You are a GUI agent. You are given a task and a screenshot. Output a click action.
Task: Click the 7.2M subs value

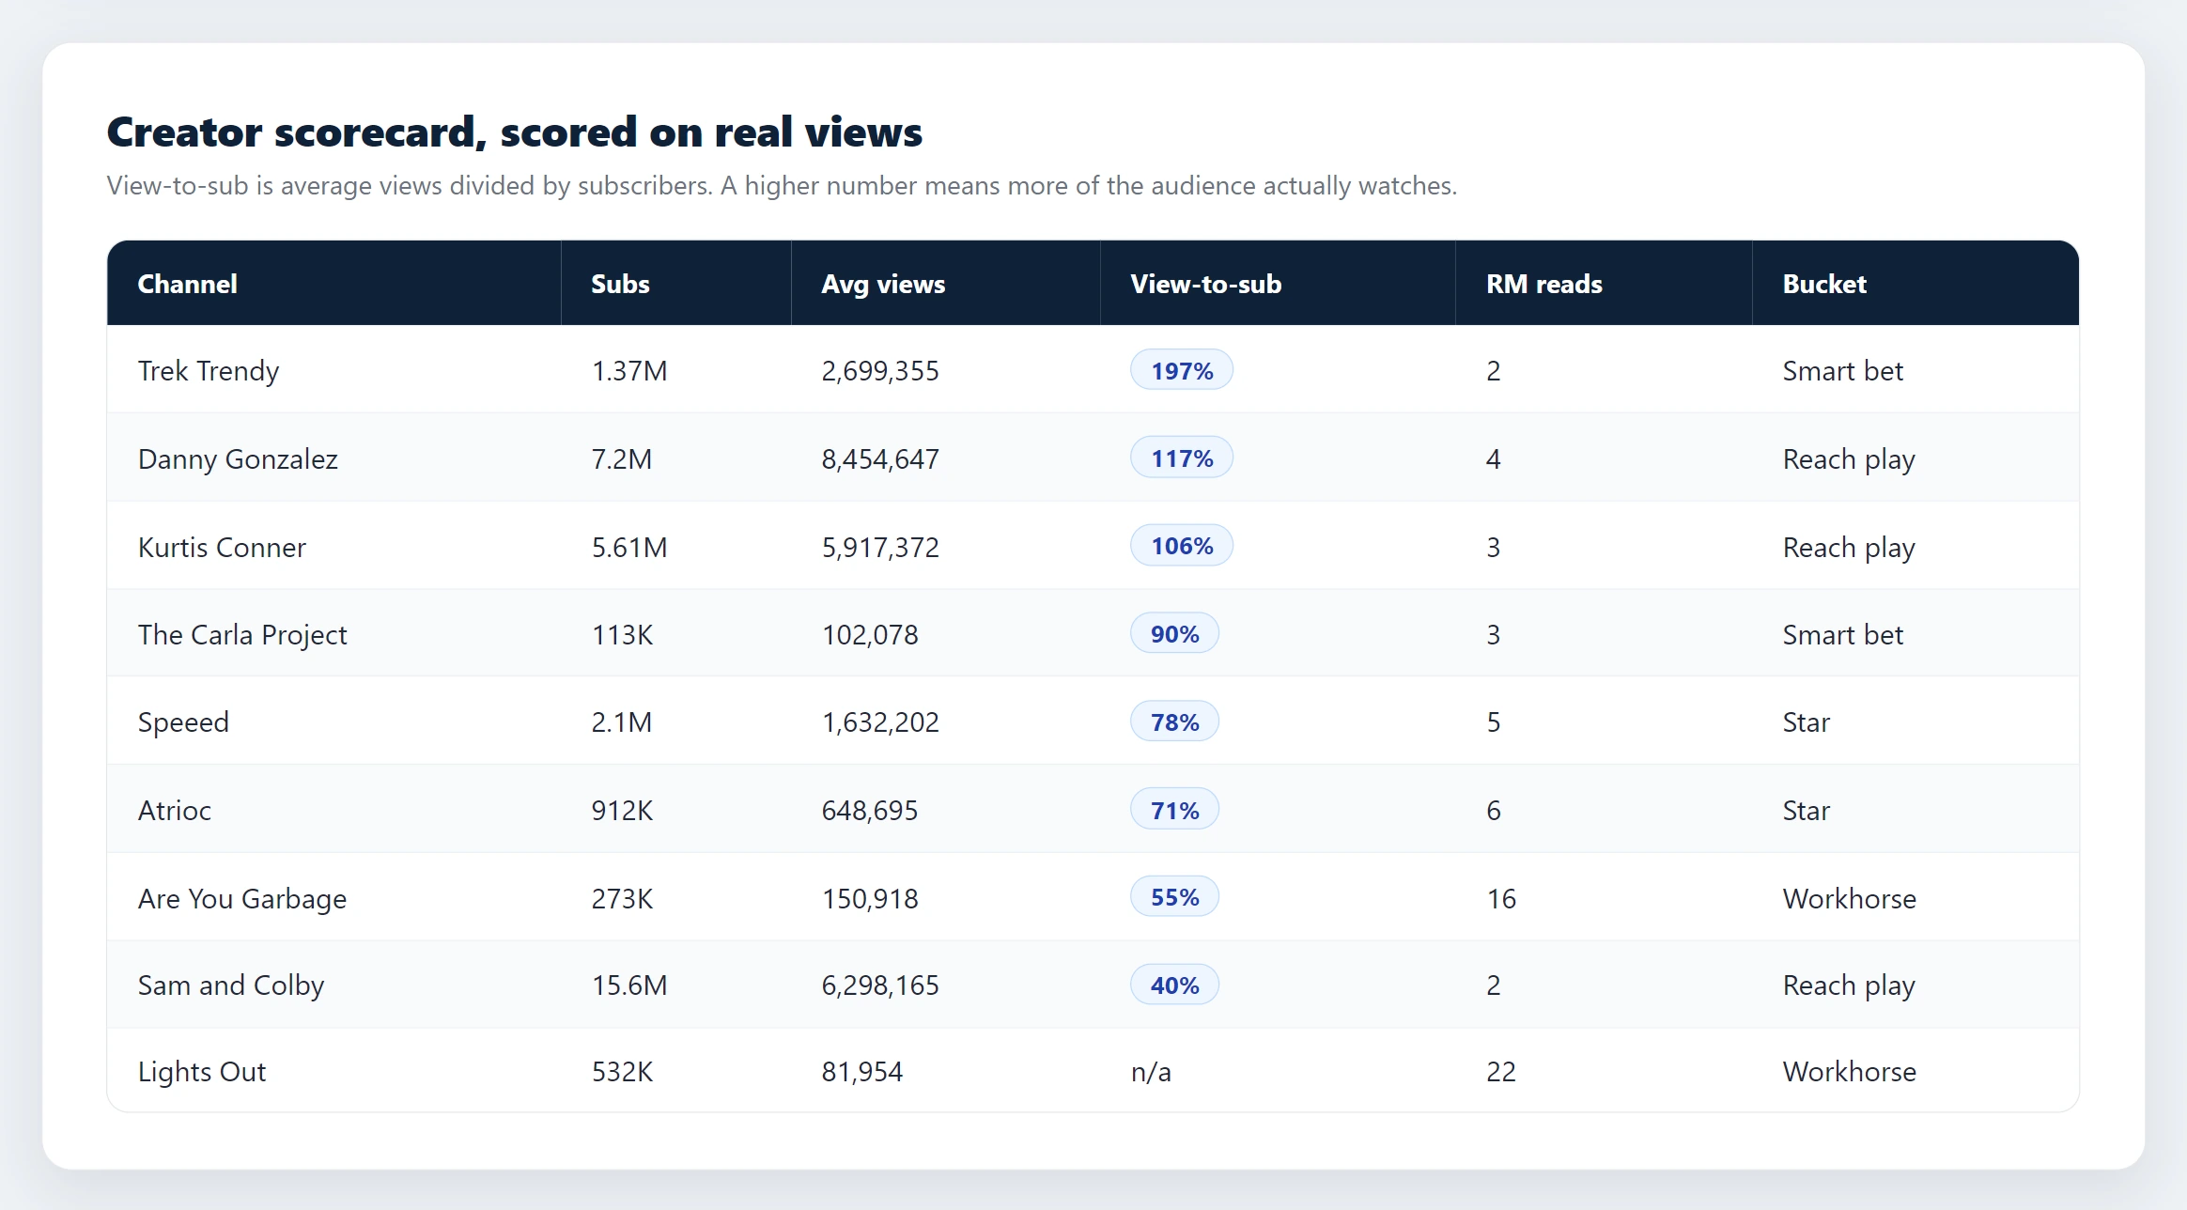pos(622,459)
